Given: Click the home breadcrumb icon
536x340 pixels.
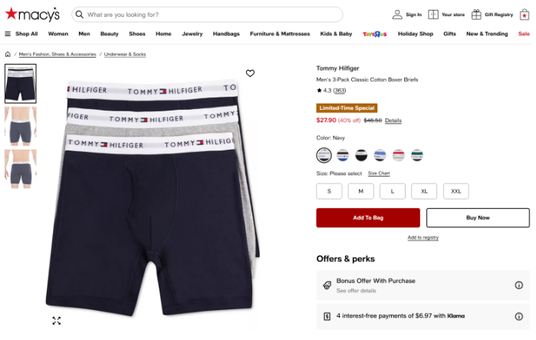Looking at the screenshot, I should tap(8, 54).
